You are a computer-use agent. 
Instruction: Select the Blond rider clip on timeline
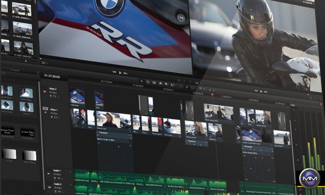[108, 120]
